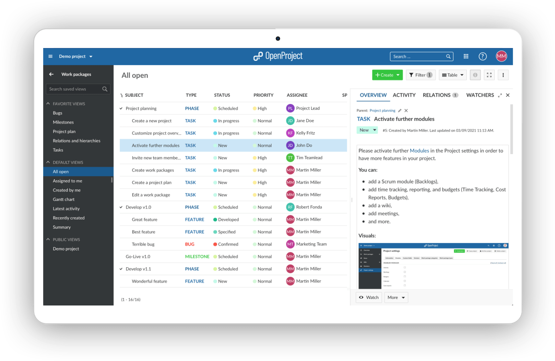
Task: Open the modules grid icon
Action: pos(466,56)
